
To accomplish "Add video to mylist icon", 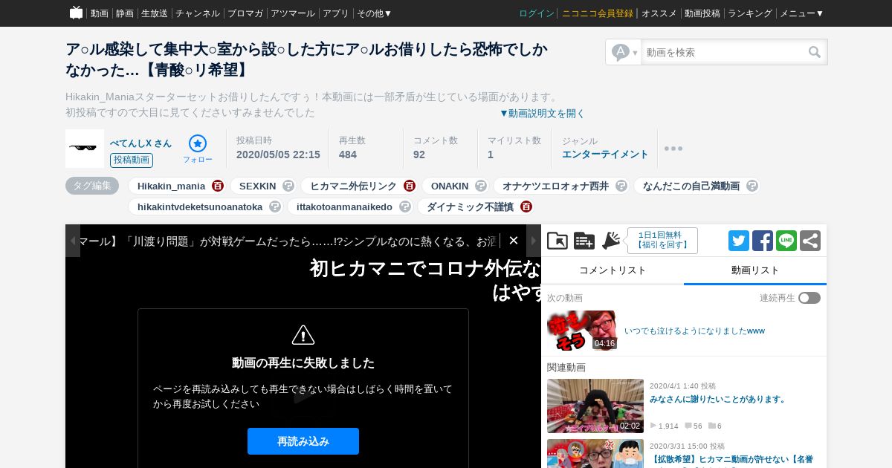I will [584, 241].
